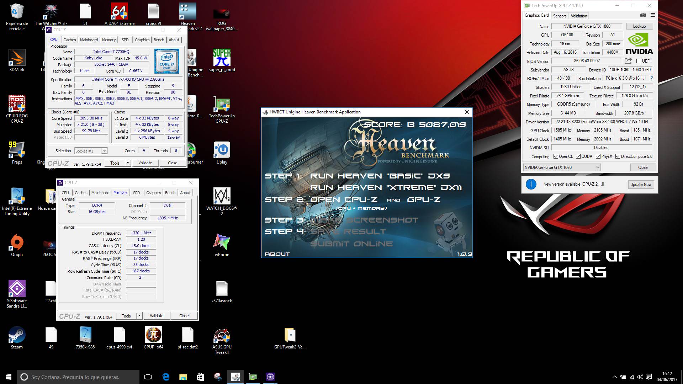Launch the wPrime desktop shortcut
The image size is (683, 384).
click(x=222, y=245)
